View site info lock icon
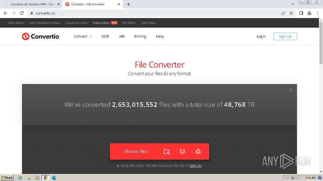The width and height of the screenshot is (323, 181). click(32, 13)
